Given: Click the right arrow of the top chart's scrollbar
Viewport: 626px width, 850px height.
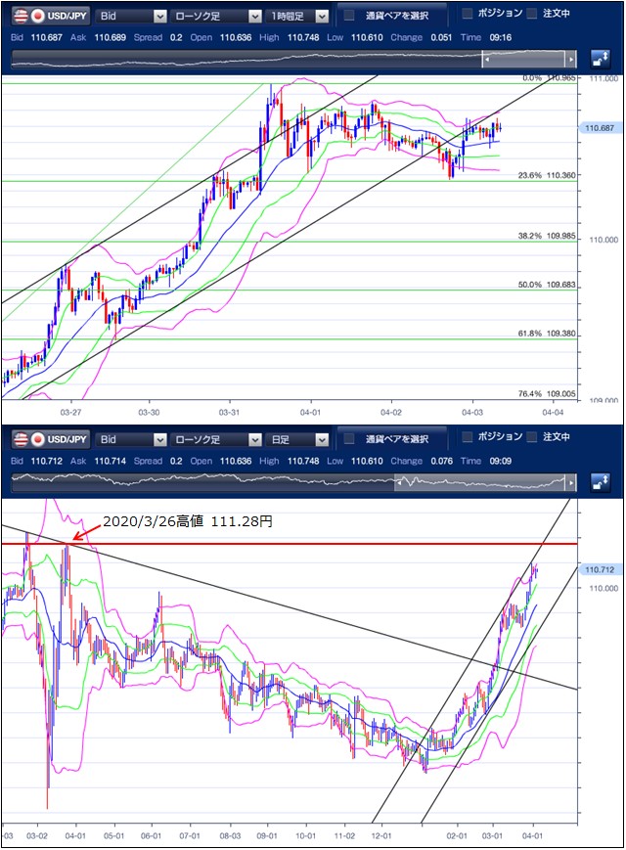Looking at the screenshot, I should pos(570,60).
